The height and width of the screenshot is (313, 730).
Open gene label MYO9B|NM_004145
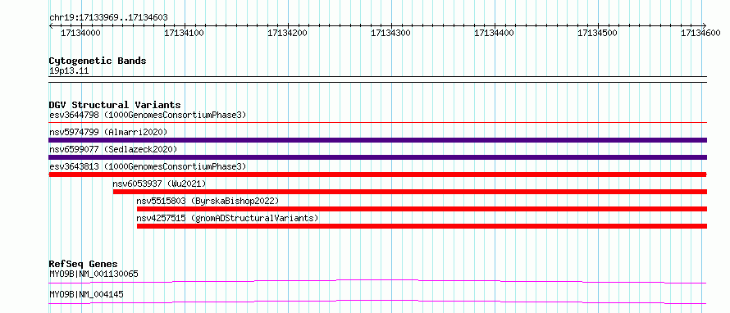86,294
